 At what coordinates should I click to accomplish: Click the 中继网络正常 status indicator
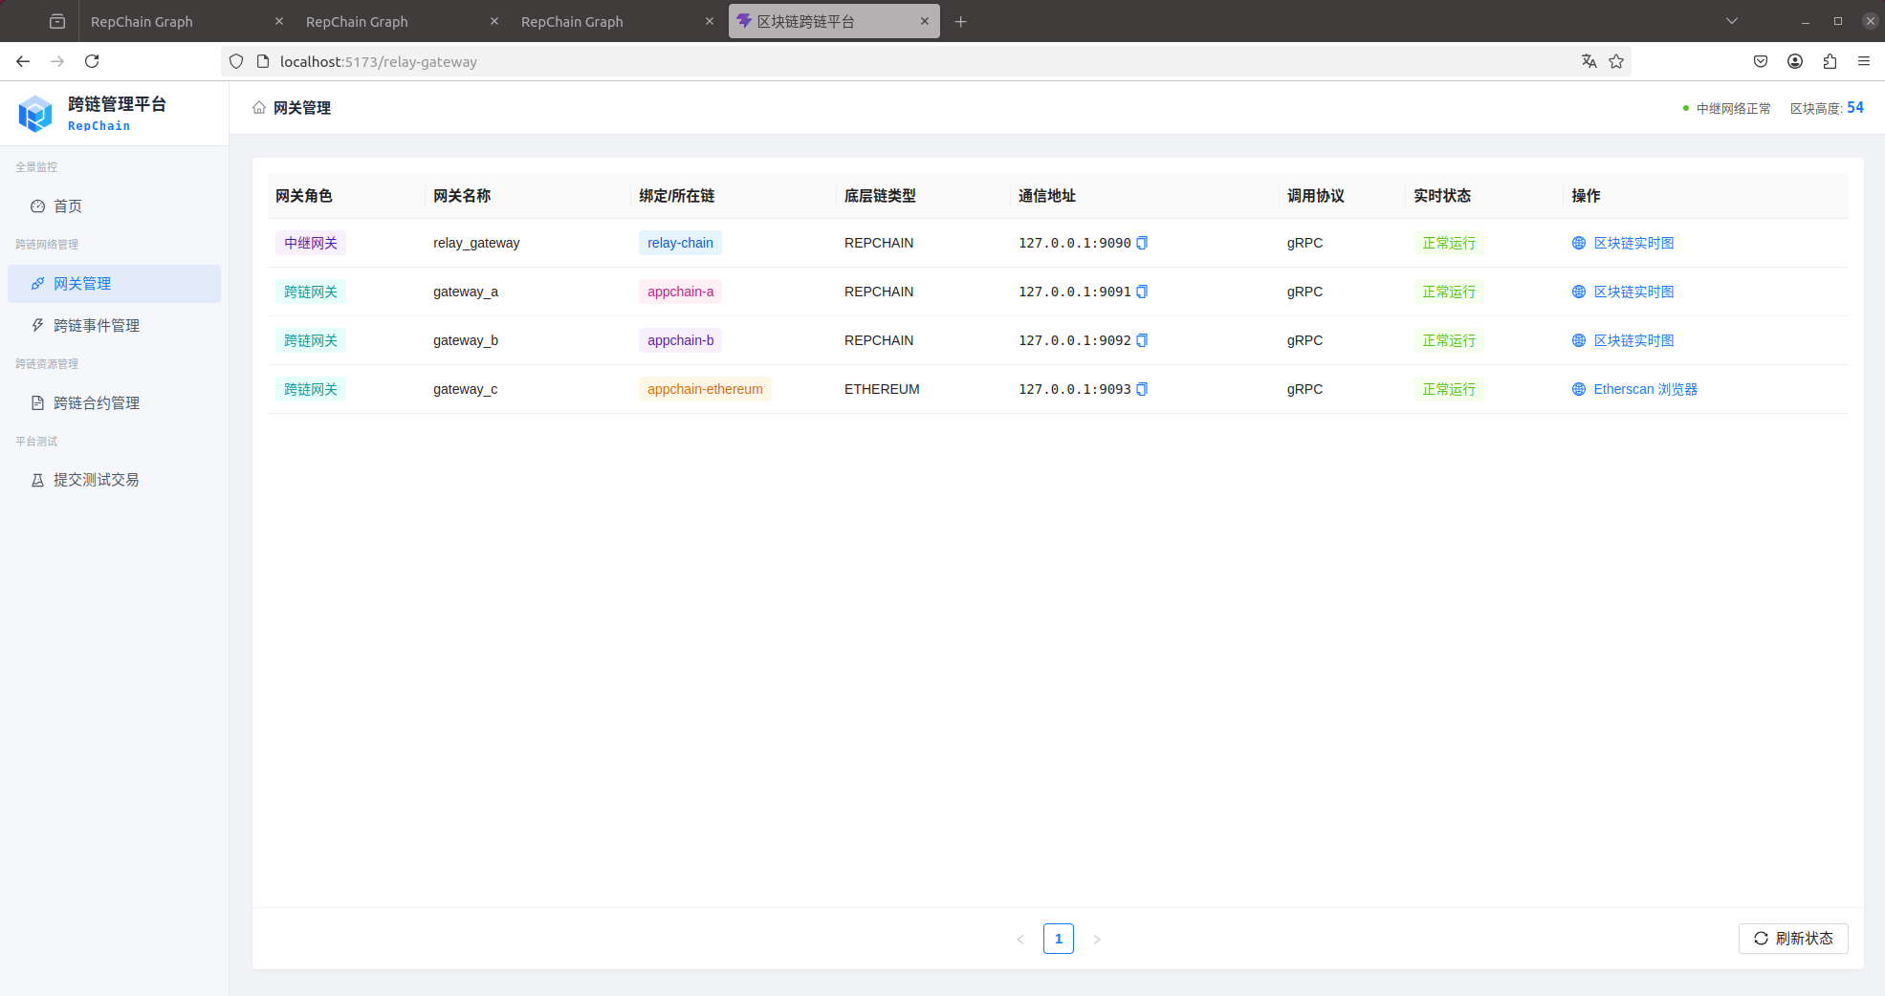[1726, 108]
